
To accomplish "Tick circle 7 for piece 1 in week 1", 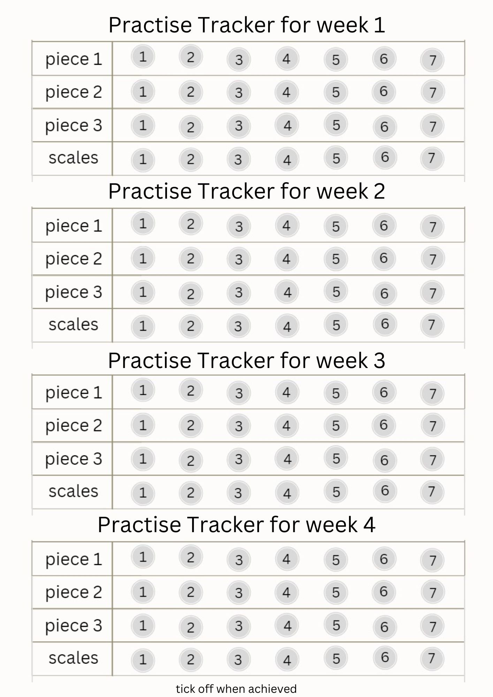I will coord(432,60).
